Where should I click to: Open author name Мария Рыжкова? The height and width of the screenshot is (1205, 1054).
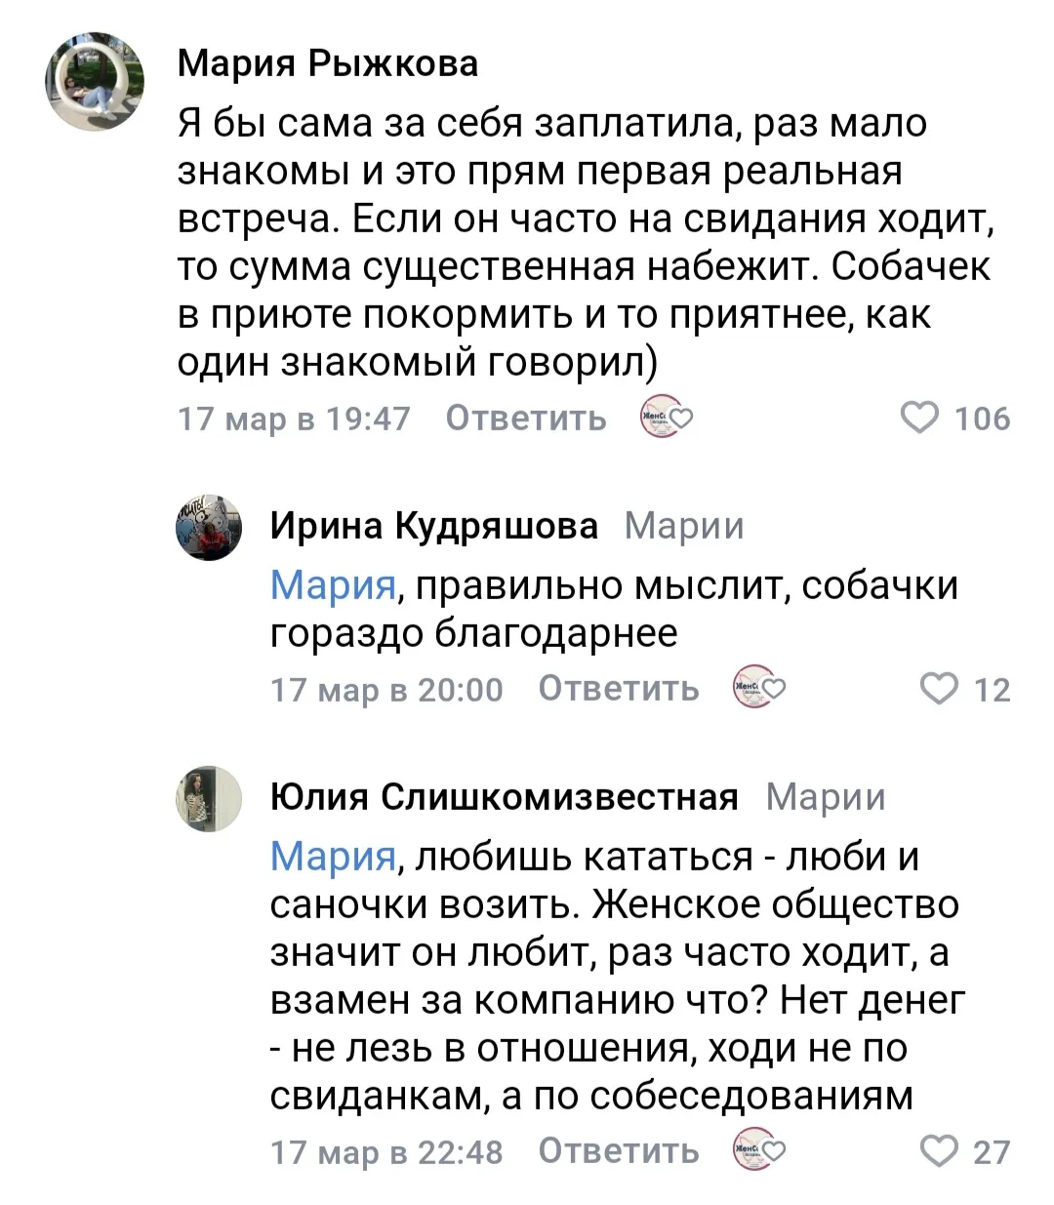coord(328,63)
